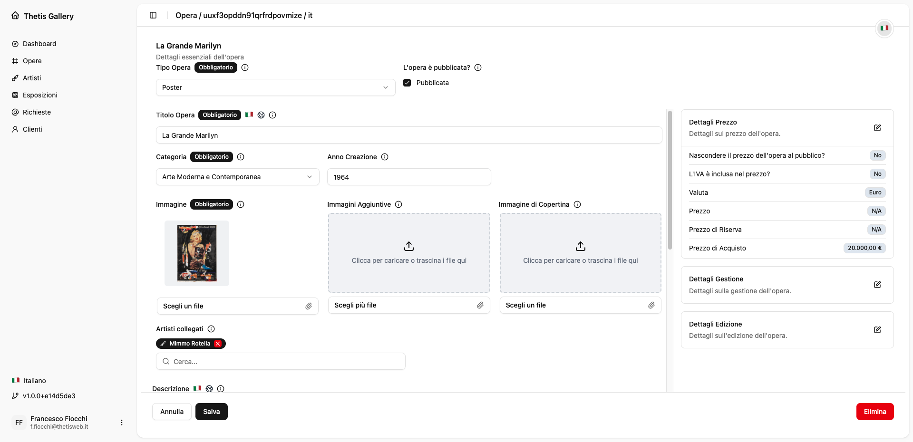Click the Marilyn artwork thumbnail

point(197,253)
